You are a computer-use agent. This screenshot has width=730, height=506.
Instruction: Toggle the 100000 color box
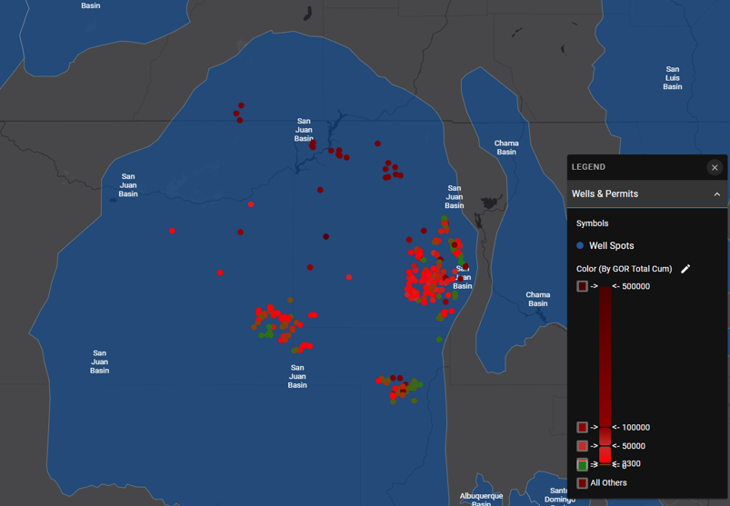583,427
